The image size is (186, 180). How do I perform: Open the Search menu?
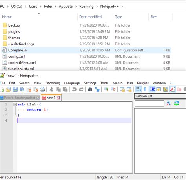pyautogui.click(x=24, y=83)
